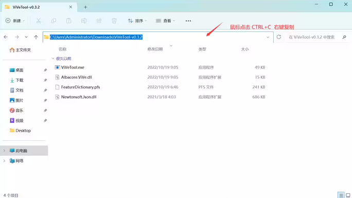Click the 4 个项目 status bar text
The image size is (352, 198).
coord(11,195)
